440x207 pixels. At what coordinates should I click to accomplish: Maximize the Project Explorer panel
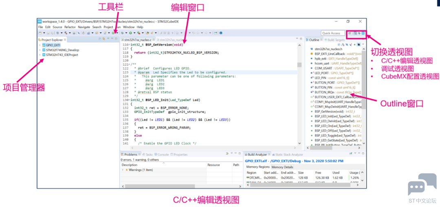[x=116, y=39]
